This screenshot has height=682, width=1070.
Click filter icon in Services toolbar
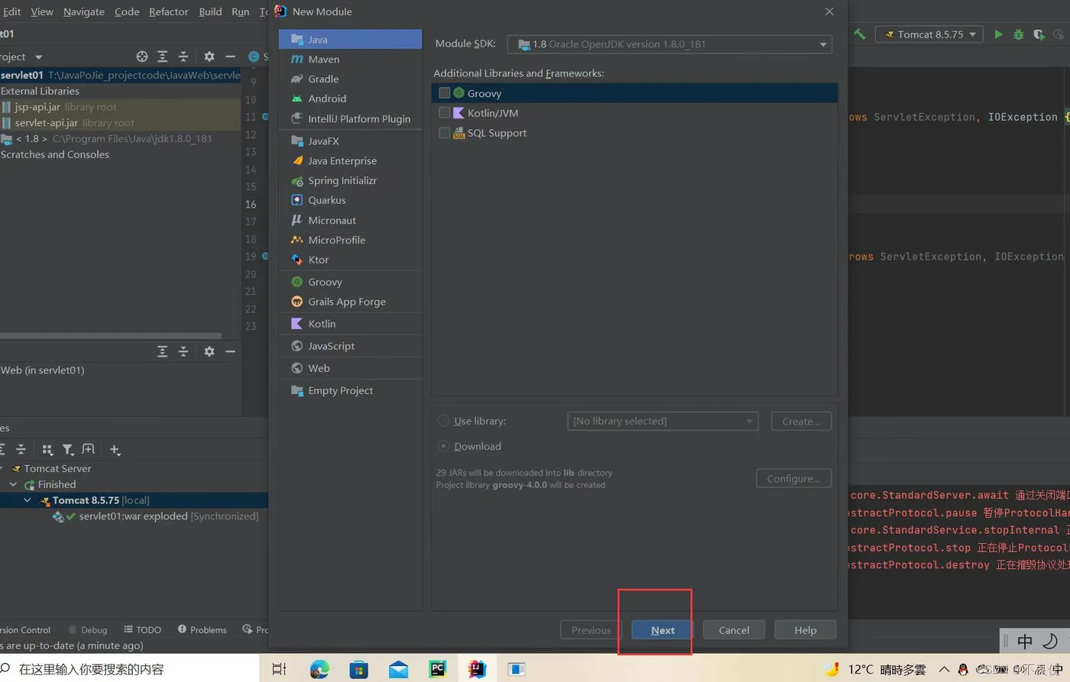point(68,450)
